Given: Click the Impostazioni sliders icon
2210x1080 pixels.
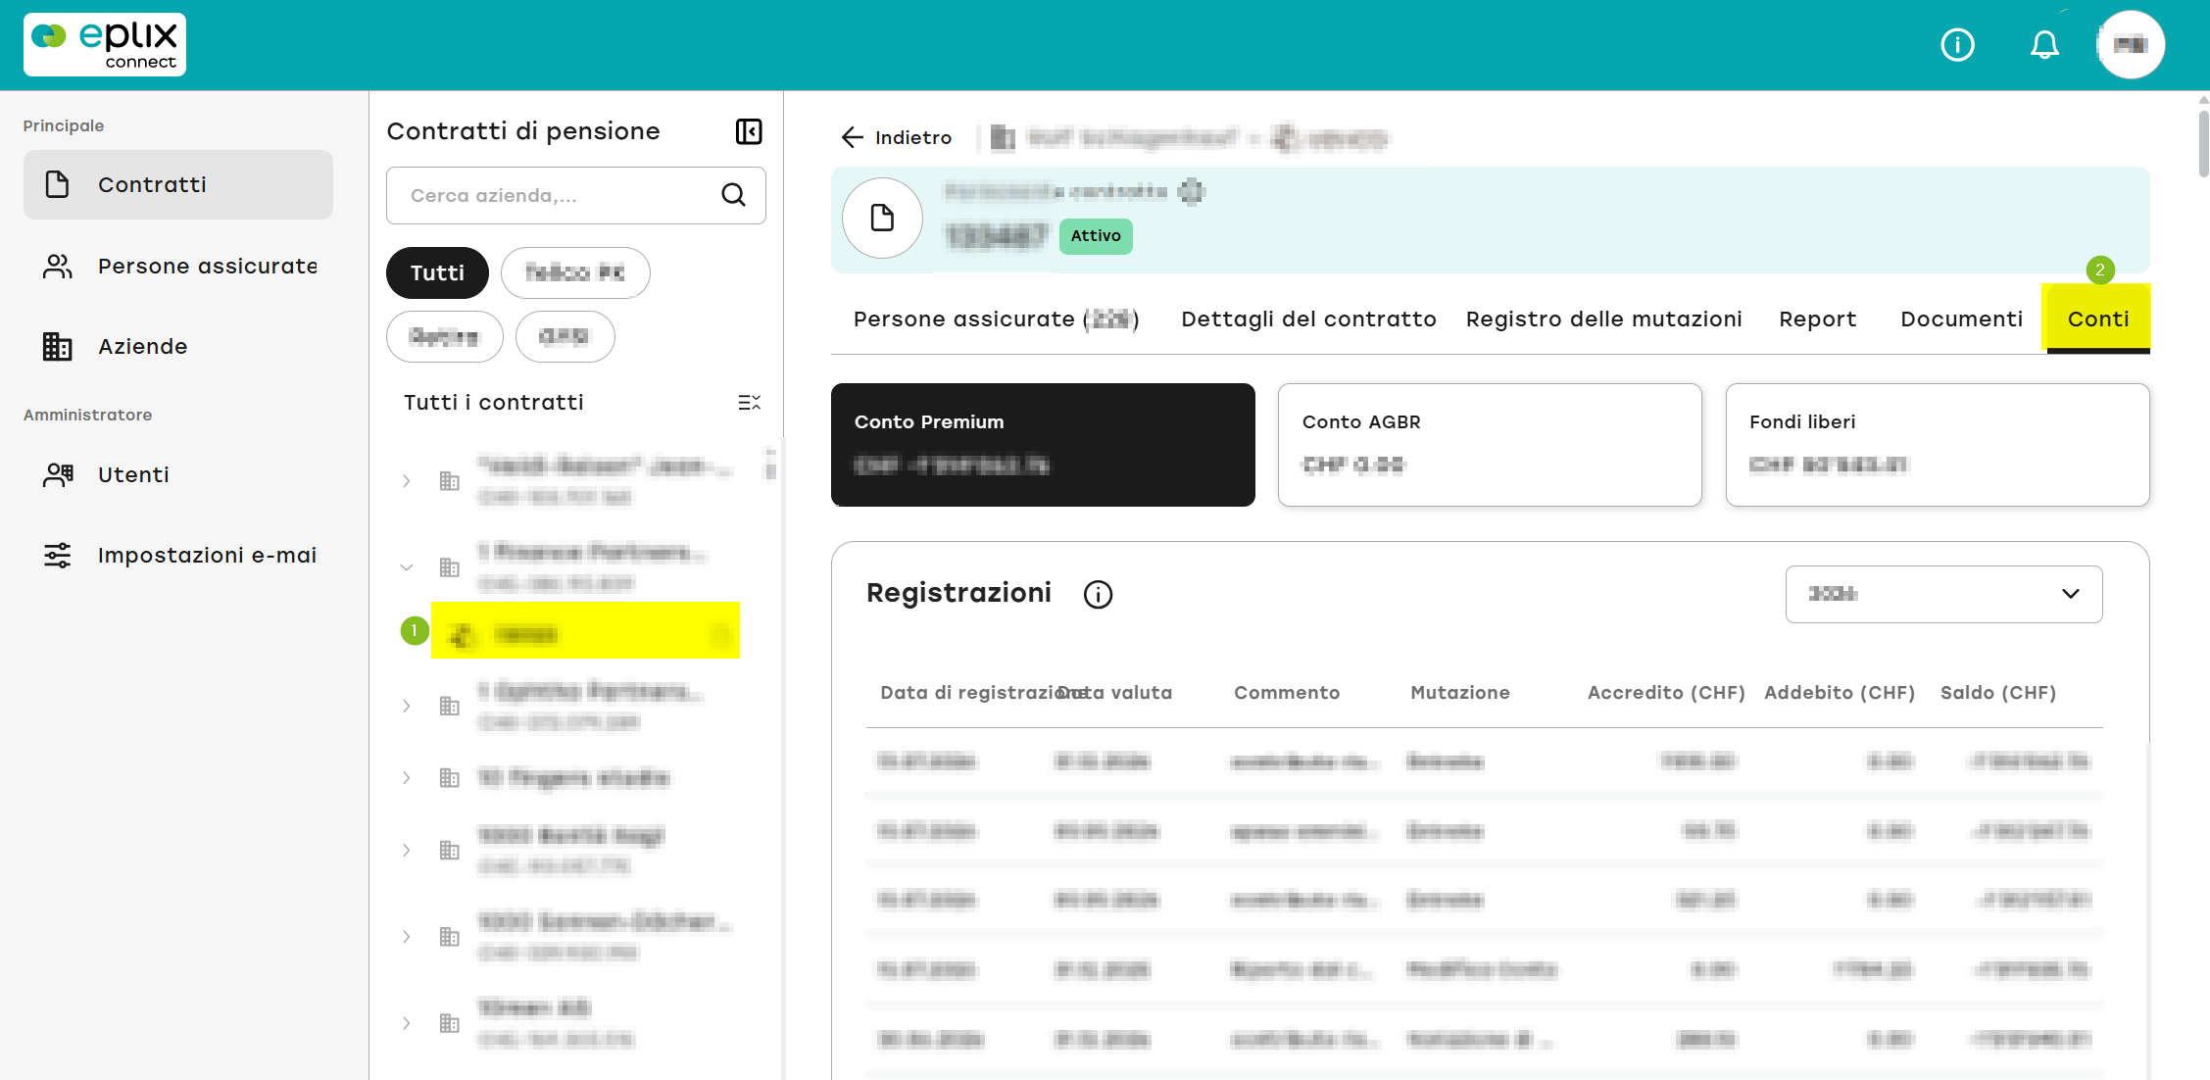Looking at the screenshot, I should point(58,555).
